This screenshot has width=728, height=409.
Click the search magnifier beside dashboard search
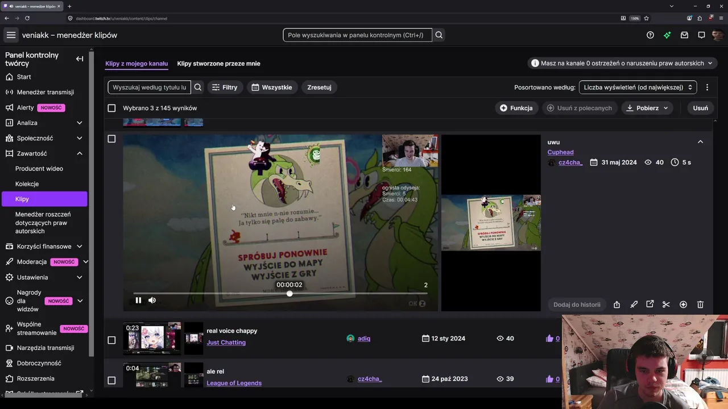pos(439,35)
